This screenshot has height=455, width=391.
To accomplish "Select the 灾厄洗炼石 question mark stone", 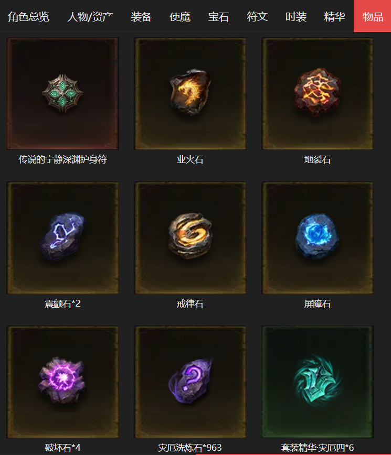I will [x=191, y=381].
